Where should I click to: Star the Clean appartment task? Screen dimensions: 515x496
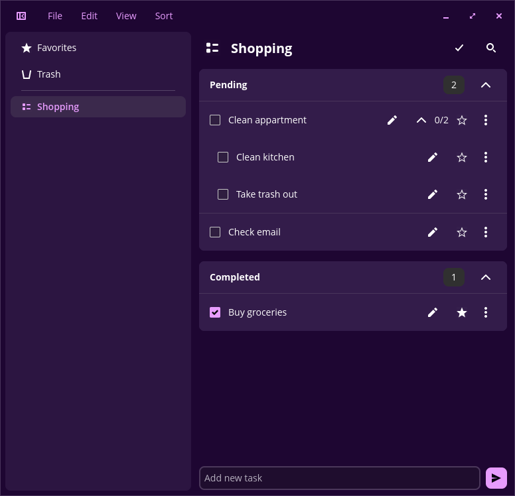[462, 120]
